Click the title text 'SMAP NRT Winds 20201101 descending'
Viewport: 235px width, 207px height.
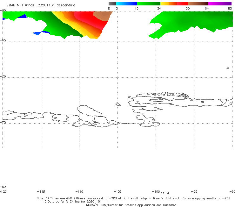[41, 5]
